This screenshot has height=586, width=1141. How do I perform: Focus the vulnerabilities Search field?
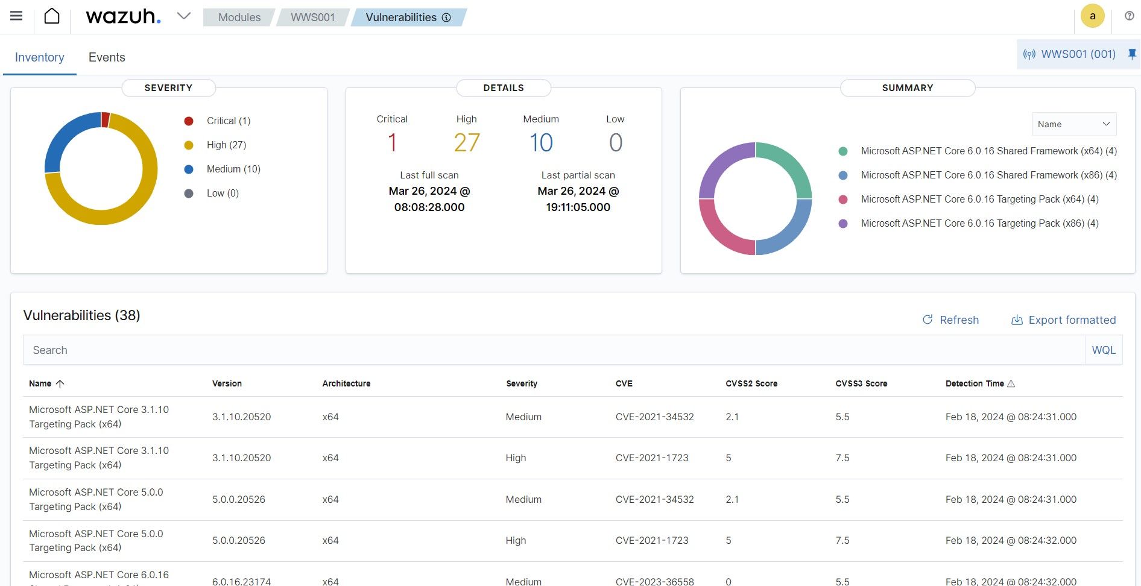tap(554, 350)
